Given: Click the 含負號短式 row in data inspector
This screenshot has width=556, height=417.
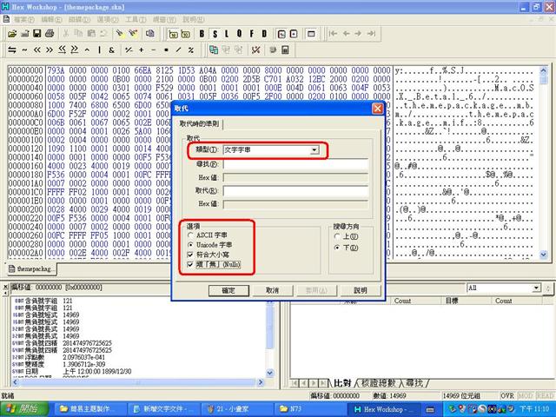Looking at the screenshot, I should (x=48, y=314).
